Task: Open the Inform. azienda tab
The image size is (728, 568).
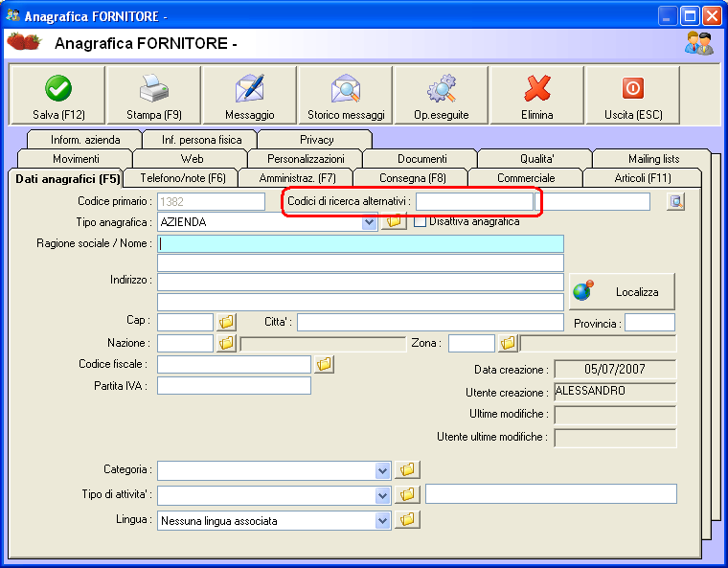Action: click(85, 139)
